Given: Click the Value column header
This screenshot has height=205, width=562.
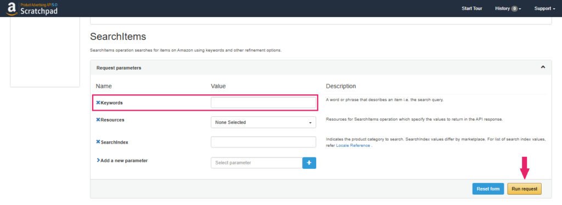Looking at the screenshot, I should pyautogui.click(x=218, y=86).
